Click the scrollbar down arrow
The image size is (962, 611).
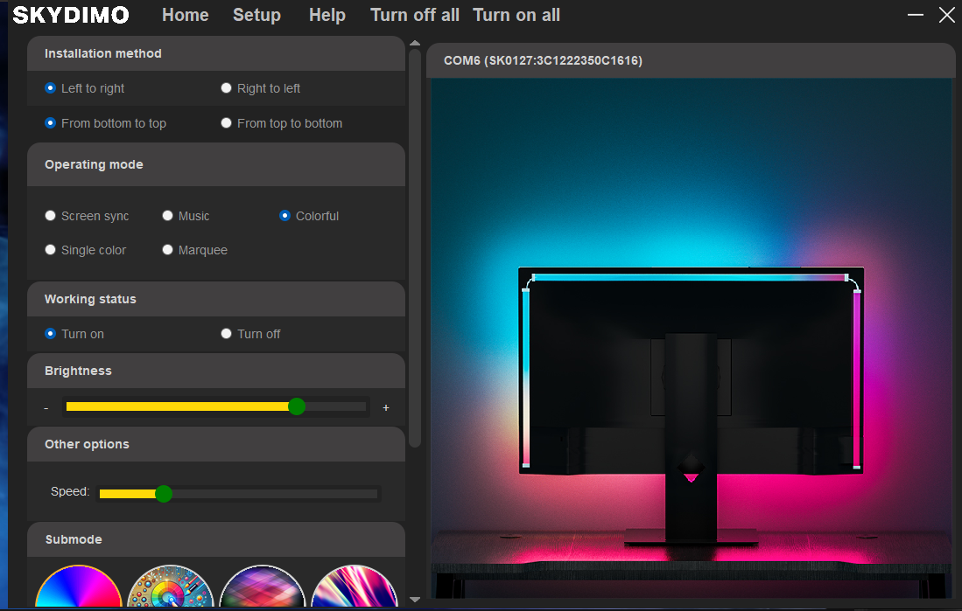[x=415, y=600]
